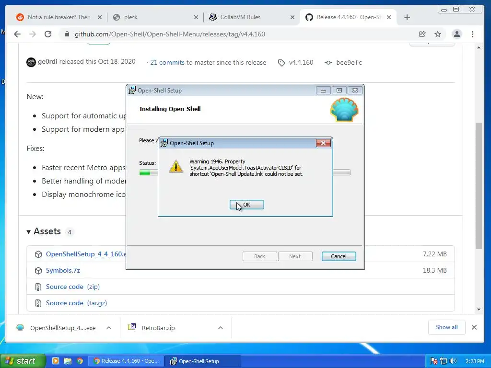
Task: Open volume tray icon
Action: tap(453, 361)
